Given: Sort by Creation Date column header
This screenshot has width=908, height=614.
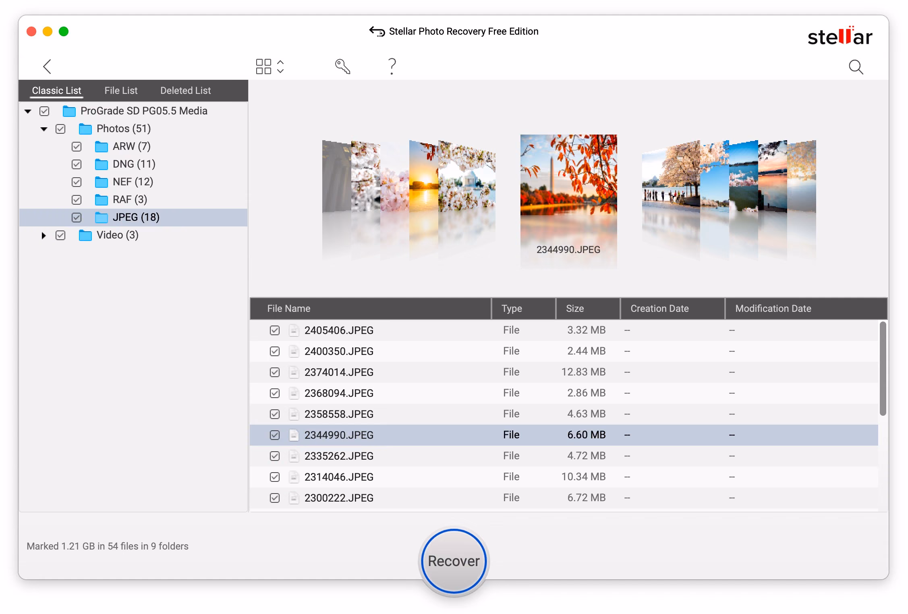Looking at the screenshot, I should click(672, 309).
